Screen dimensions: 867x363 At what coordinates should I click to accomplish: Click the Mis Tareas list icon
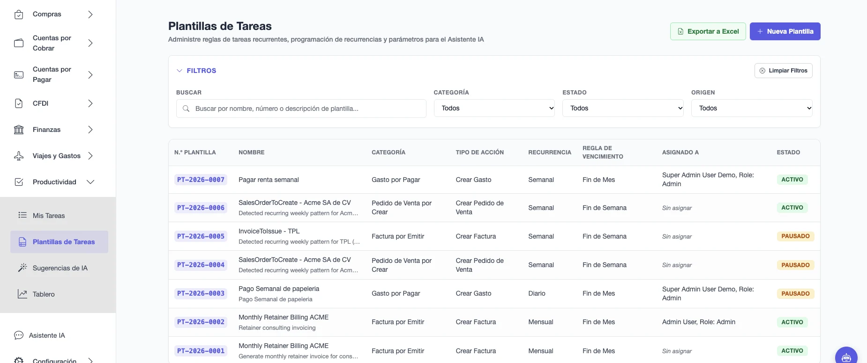[22, 215]
